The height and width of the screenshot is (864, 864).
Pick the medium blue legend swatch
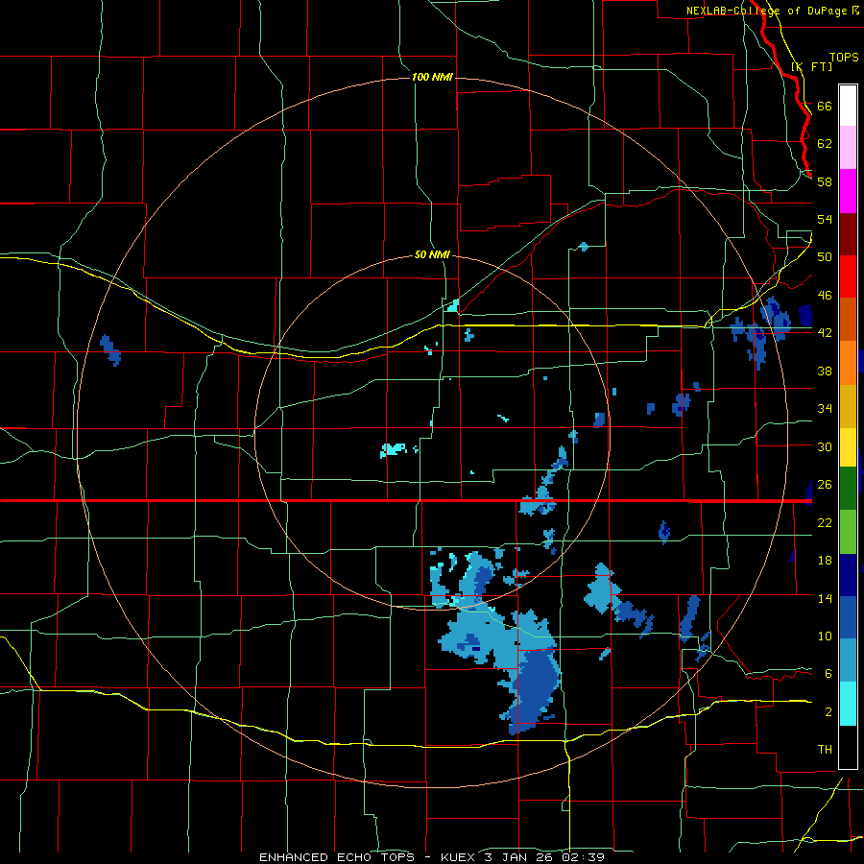tap(848, 617)
